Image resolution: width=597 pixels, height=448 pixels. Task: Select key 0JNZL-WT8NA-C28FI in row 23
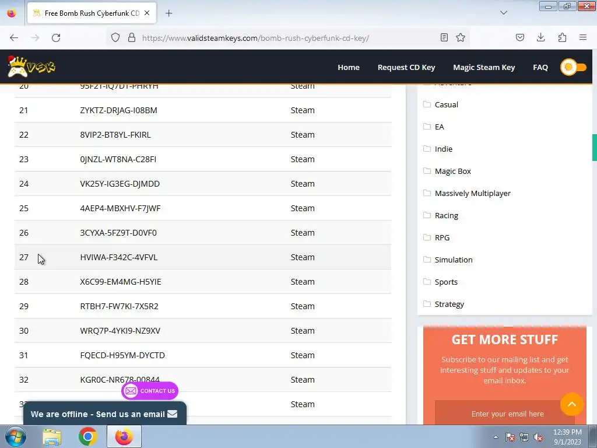pos(118,159)
